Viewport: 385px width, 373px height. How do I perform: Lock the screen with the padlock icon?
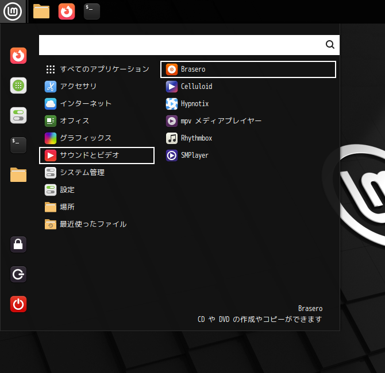[18, 244]
